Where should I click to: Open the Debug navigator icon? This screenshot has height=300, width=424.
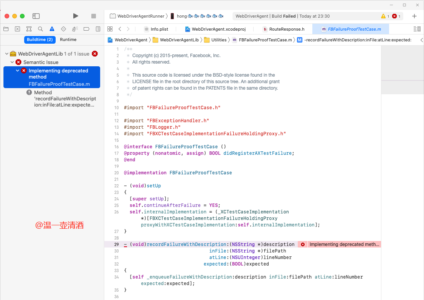[x=75, y=29]
